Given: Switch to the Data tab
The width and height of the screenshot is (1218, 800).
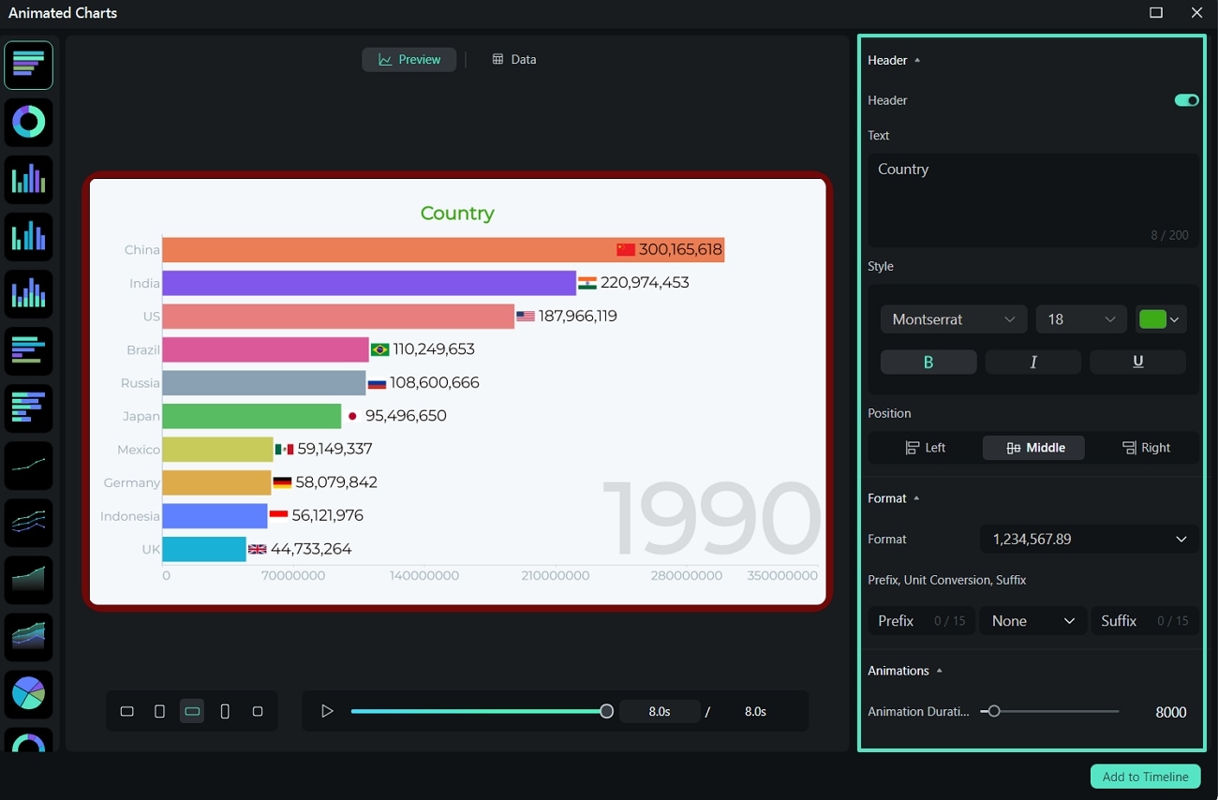Looking at the screenshot, I should coord(513,59).
